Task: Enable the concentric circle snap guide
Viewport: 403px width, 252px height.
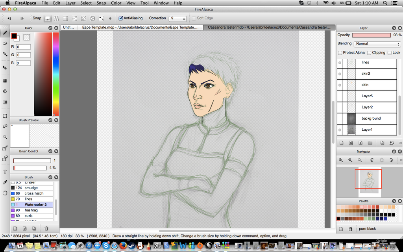Action: (x=92, y=18)
